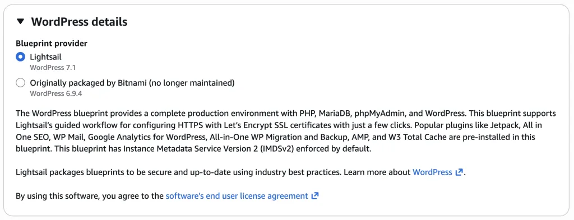Click the WordPress 7.1 version text
574x220 pixels.
pos(53,68)
